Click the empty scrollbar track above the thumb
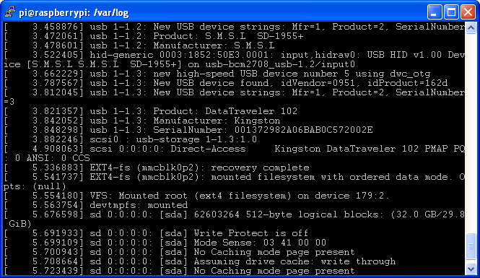480x278 pixels. (471, 131)
